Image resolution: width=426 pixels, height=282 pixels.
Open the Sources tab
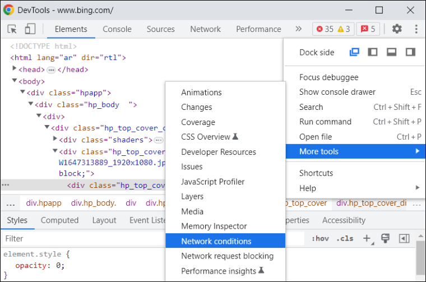pos(160,29)
